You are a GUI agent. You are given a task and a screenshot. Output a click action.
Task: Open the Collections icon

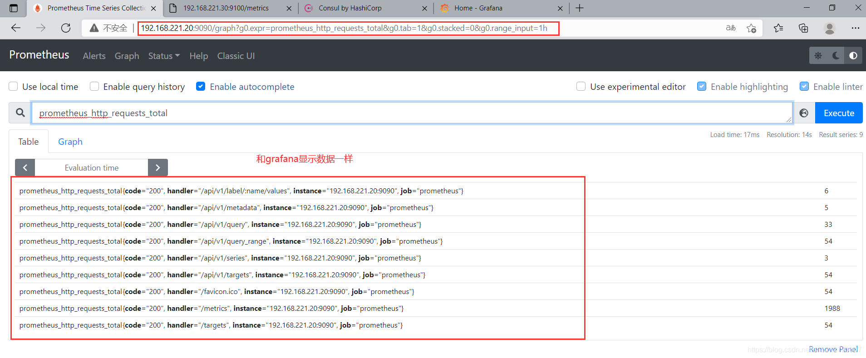(803, 28)
